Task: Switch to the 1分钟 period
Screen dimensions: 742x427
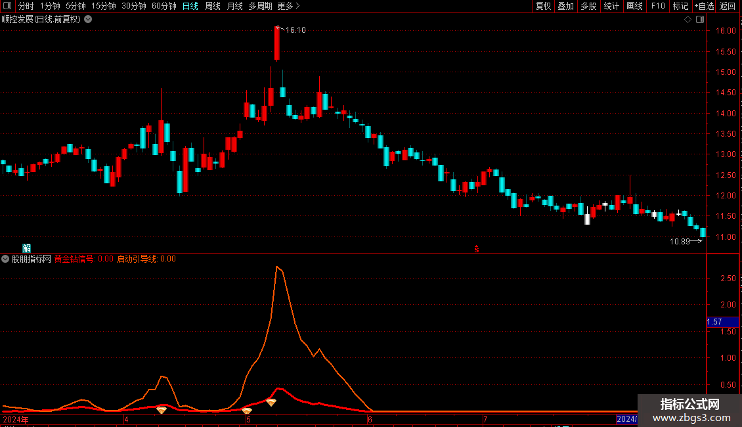Action: pyautogui.click(x=50, y=6)
